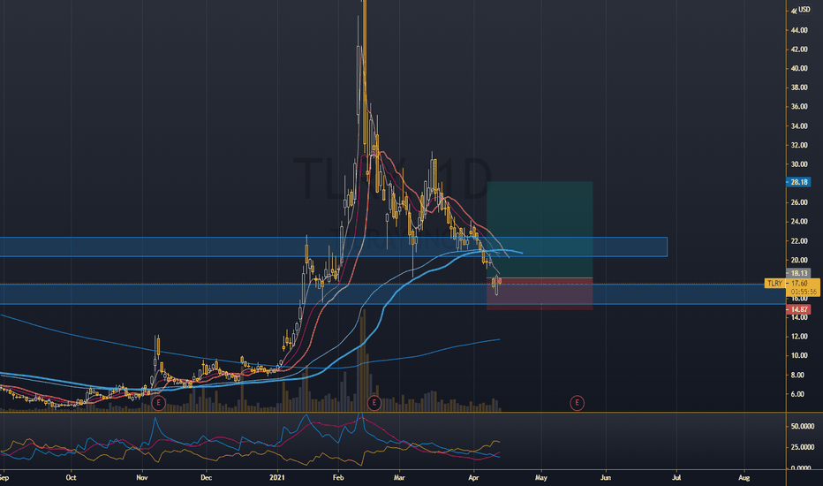Click the Jul label on the time axis
The width and height of the screenshot is (823, 486).
click(x=676, y=477)
